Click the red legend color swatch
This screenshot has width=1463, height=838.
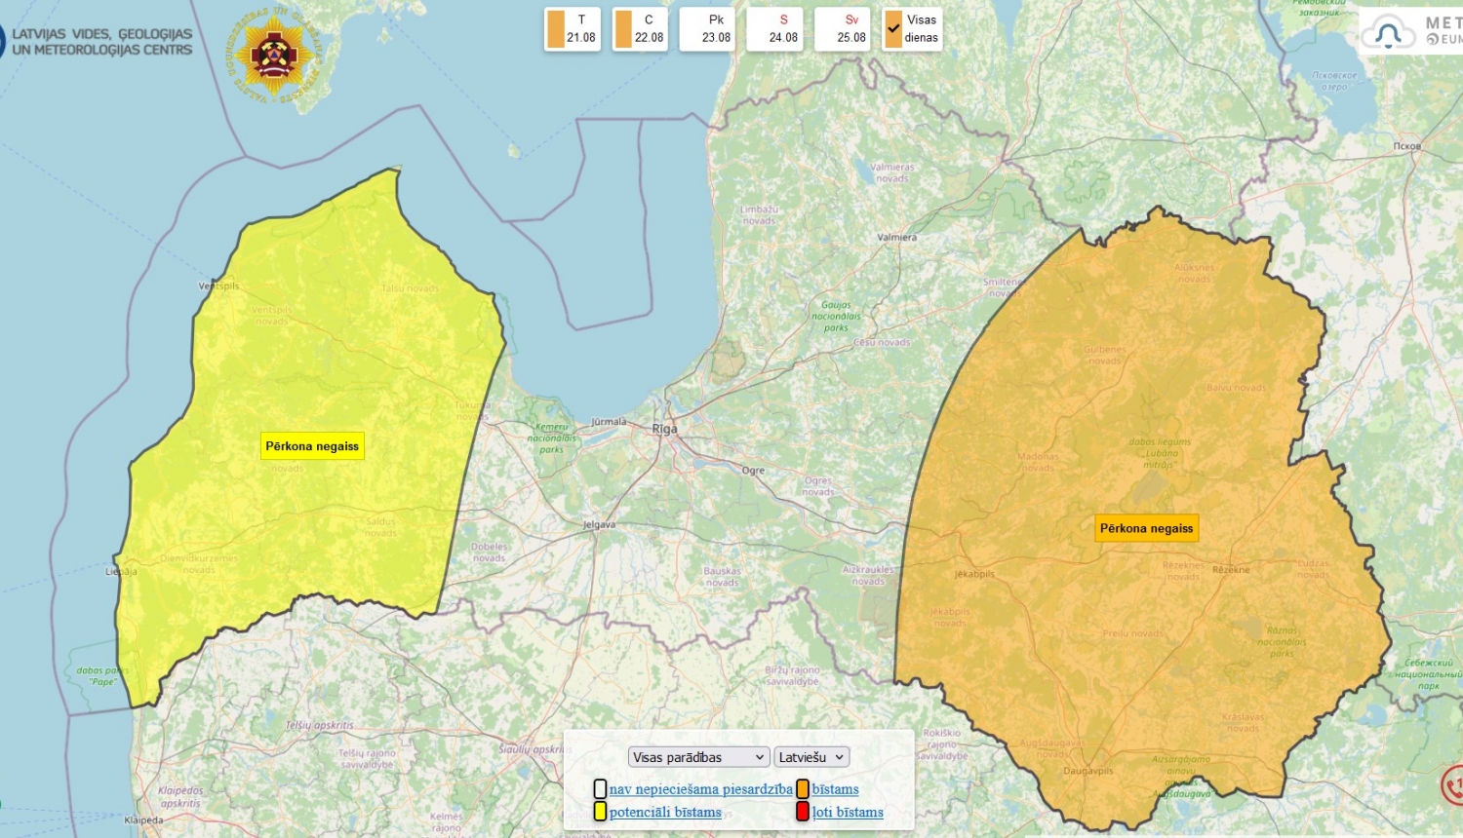tap(803, 812)
